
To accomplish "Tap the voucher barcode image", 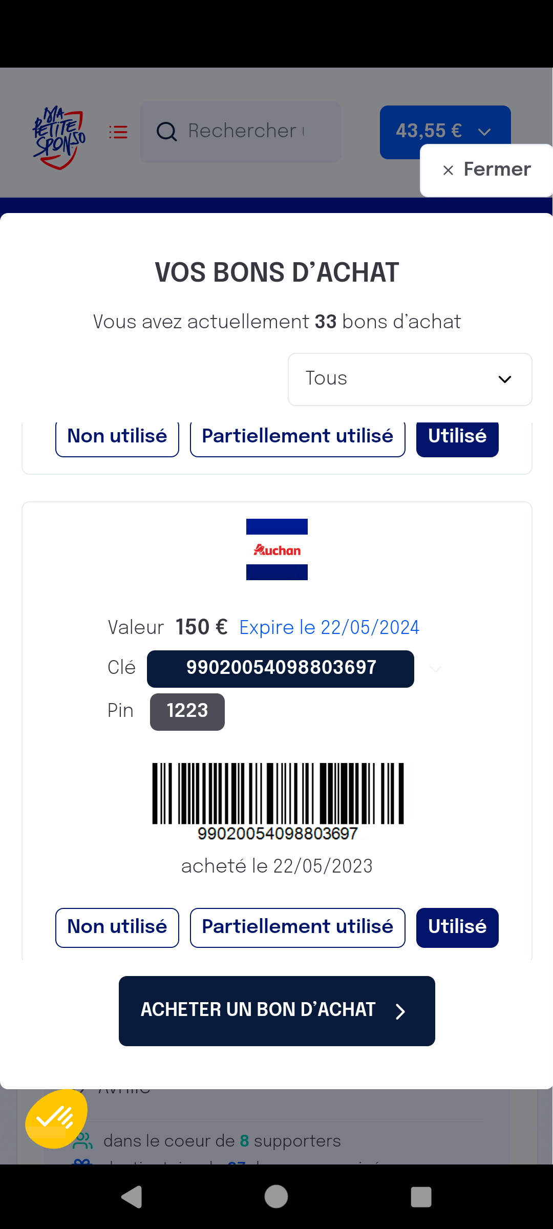I will [278, 801].
